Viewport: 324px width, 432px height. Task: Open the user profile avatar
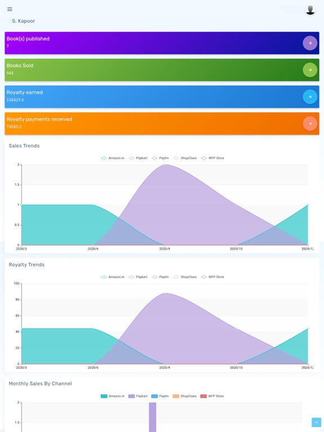pyautogui.click(x=310, y=10)
